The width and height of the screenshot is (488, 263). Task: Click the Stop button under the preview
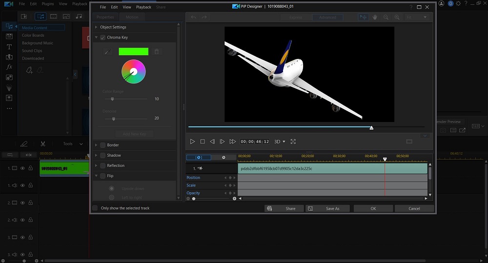tap(203, 142)
